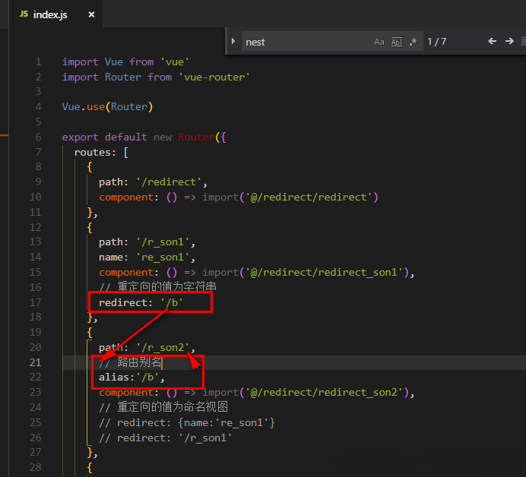The image size is (526, 477).
Task: Select the index.js editor tab
Action: pos(55,14)
